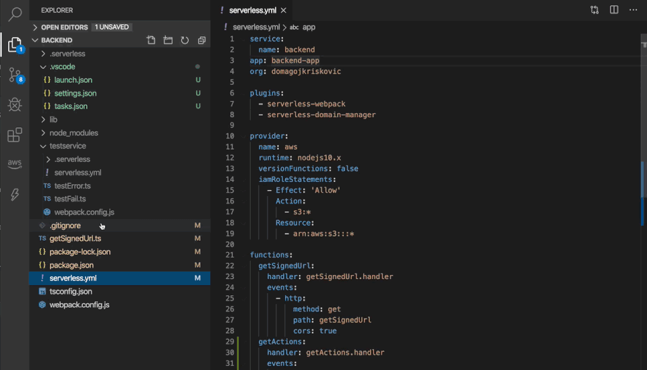
Task: Select the highlighted root serverless.yml file
Action: click(120, 278)
